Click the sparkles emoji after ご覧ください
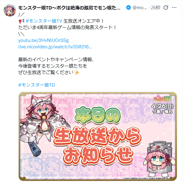The image size is (190, 183). [77, 73]
